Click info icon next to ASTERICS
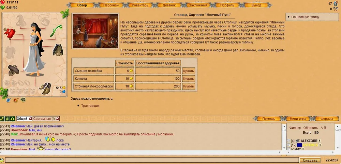 [320, 145]
